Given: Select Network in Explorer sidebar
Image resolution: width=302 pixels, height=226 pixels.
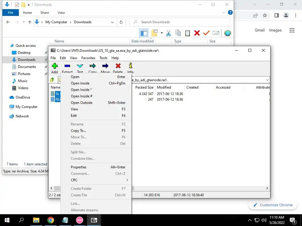Looking at the screenshot, I should click(22, 116).
